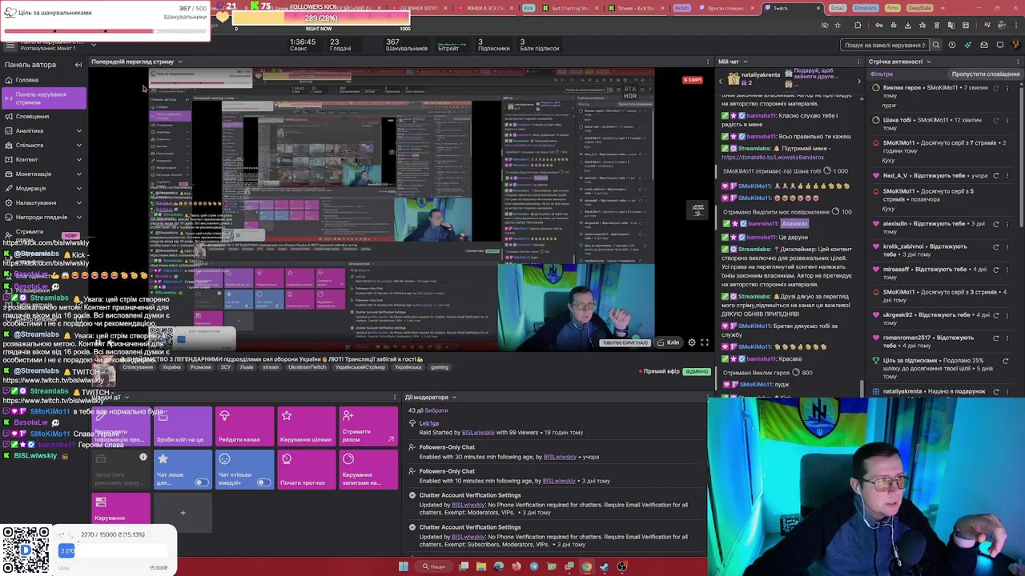Open the sparkle news icon in header

click(968, 45)
